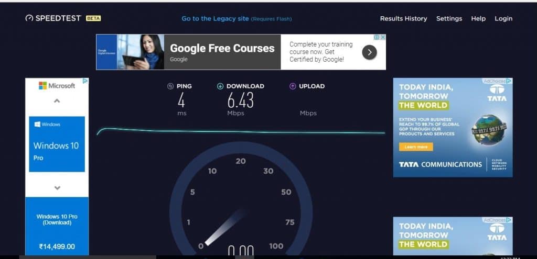Close the Google Free Courses ad
This screenshot has height=259, width=537.
[x=383, y=37]
